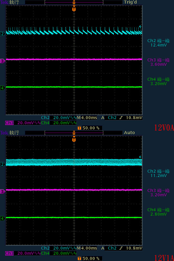Image resolution: width=174 pixels, height=261 pixels.
Task: Click the rising-edge trigger slope icon in 12V1A capture
Action: (x=121, y=248)
